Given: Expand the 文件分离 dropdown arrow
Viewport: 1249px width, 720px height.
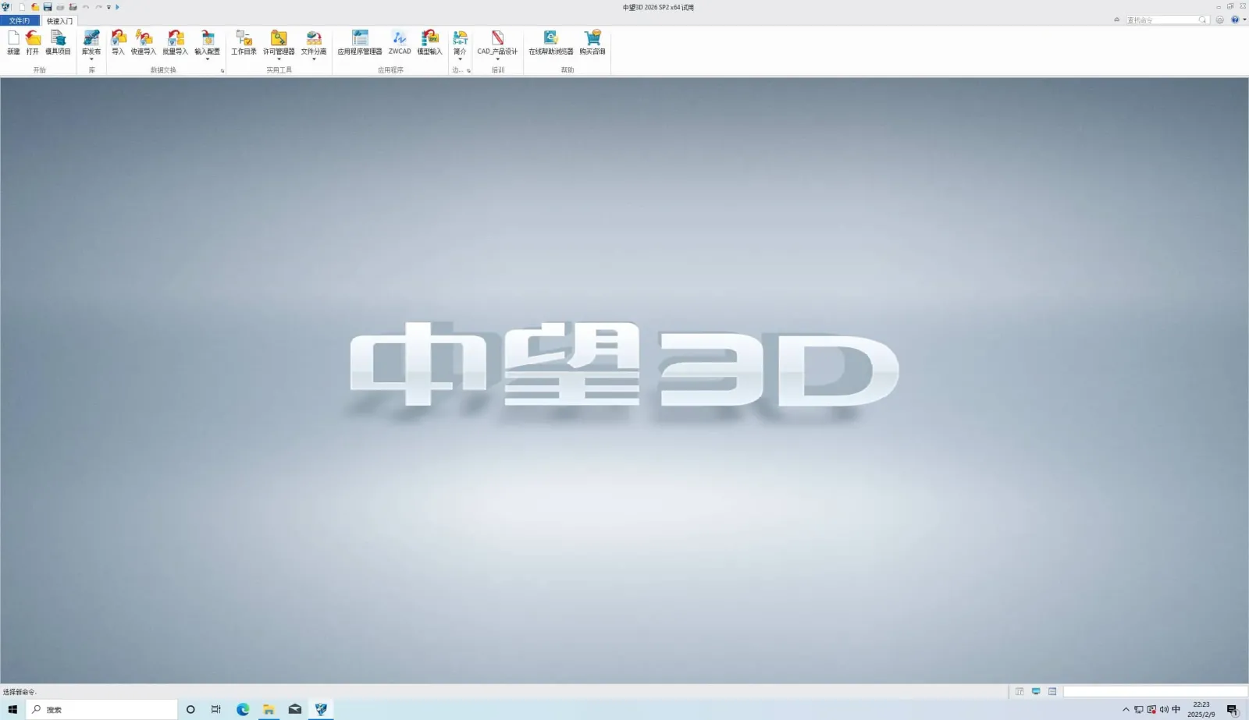Looking at the screenshot, I should tap(314, 59).
